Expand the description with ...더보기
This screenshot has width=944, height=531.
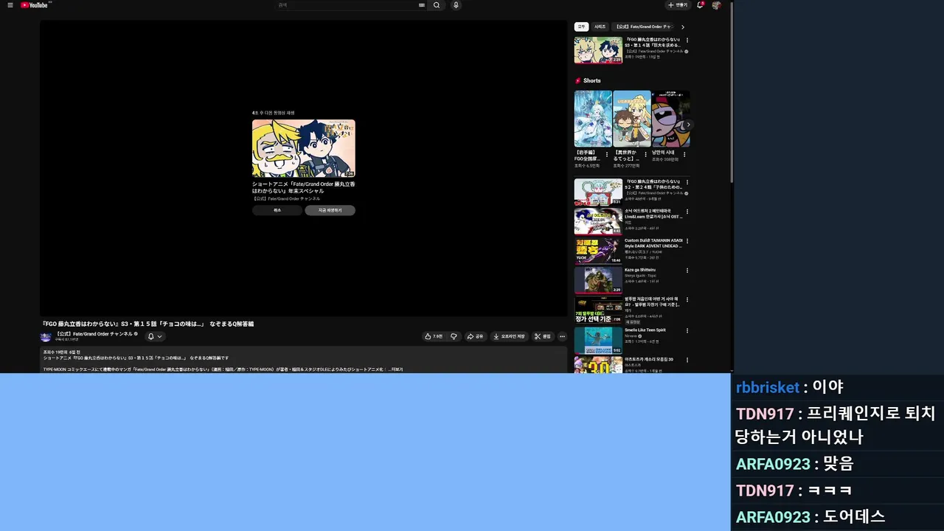396,369
